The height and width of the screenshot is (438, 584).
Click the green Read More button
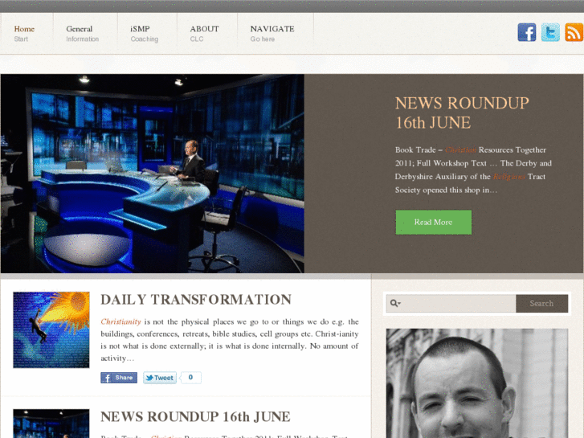pyautogui.click(x=434, y=222)
